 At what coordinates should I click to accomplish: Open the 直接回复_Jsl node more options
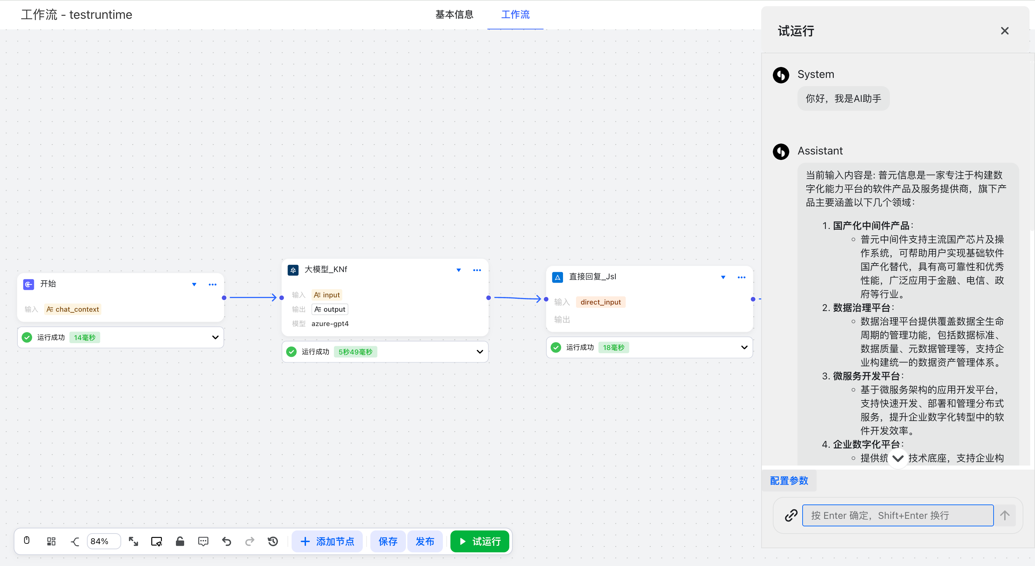741,277
